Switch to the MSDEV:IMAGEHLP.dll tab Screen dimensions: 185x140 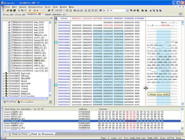pyautogui.click(x=56, y=14)
